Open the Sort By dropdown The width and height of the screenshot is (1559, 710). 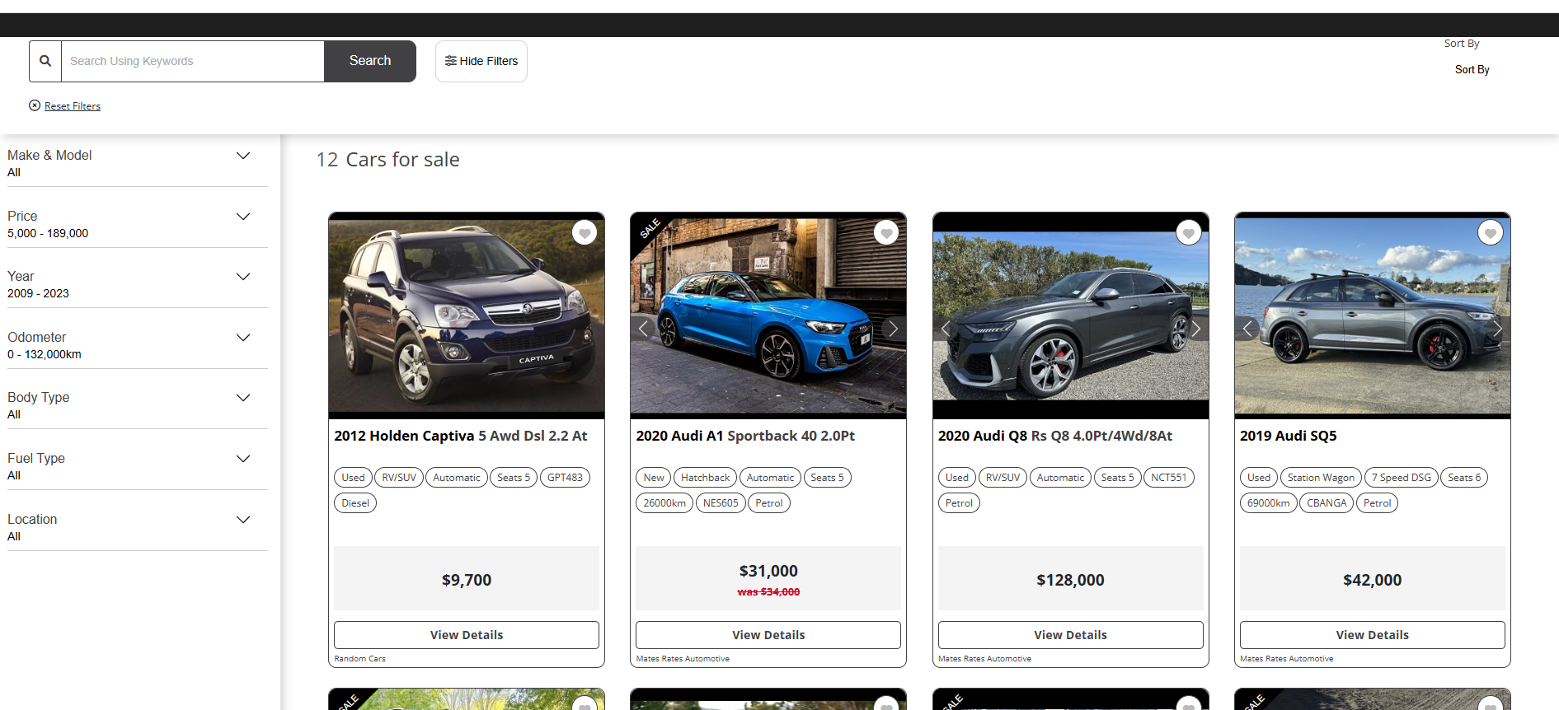click(x=1472, y=70)
